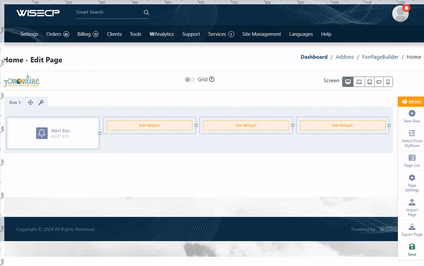This screenshot has width=424, height=266.
Task: Click the first column resize handle
Action: [100, 133]
